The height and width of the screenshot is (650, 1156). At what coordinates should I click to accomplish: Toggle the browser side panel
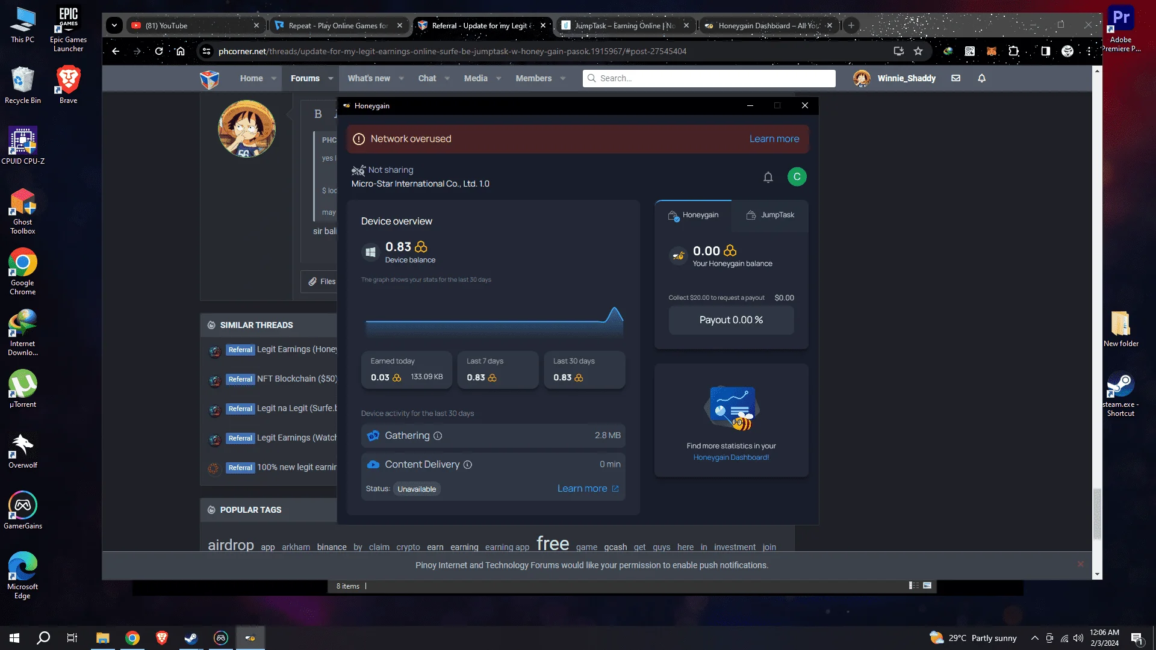click(x=1046, y=51)
